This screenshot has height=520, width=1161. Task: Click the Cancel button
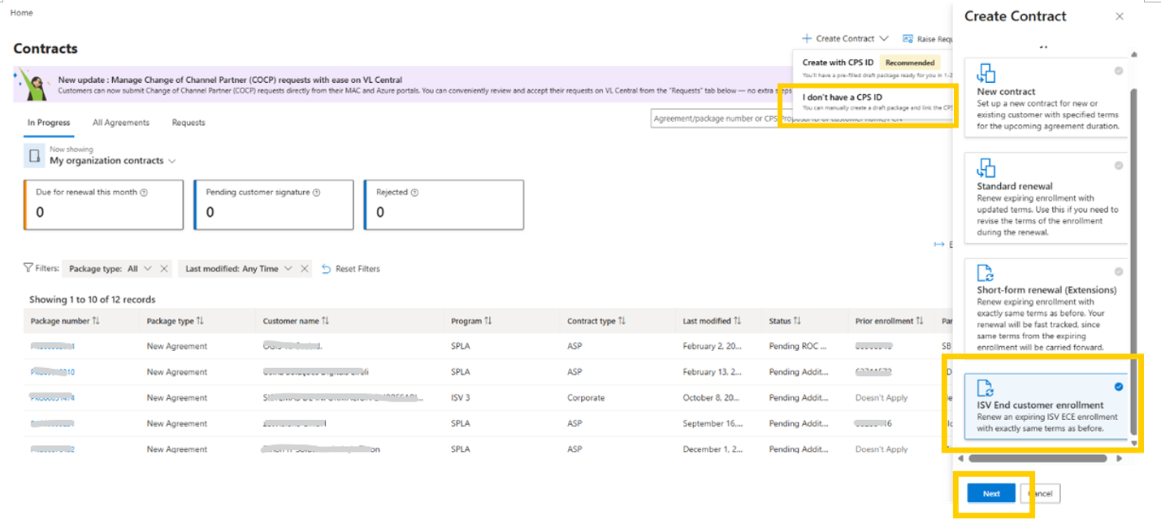(1040, 493)
